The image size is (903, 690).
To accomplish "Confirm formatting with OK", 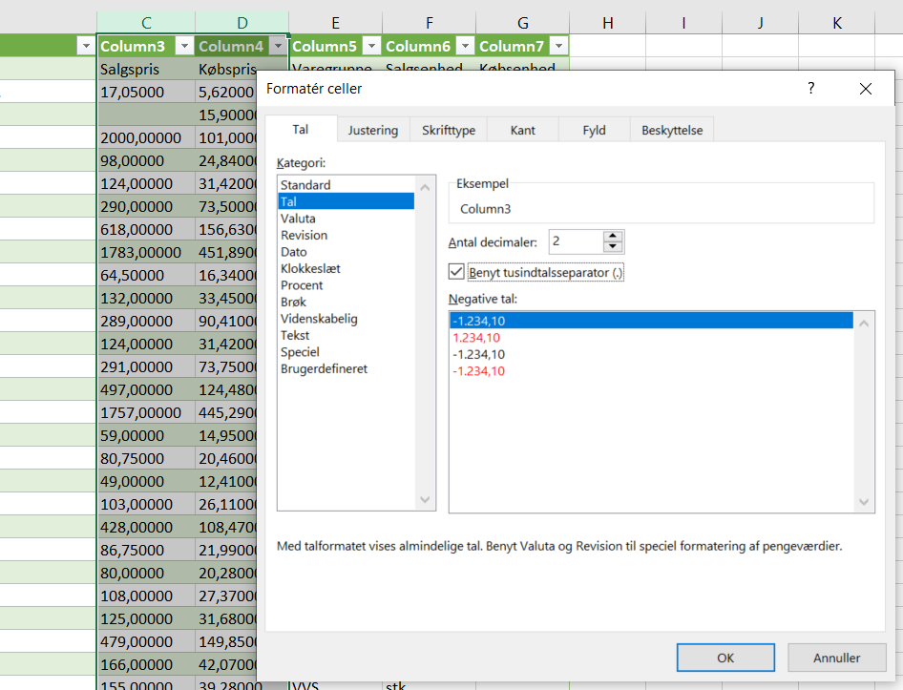I will tap(725, 657).
